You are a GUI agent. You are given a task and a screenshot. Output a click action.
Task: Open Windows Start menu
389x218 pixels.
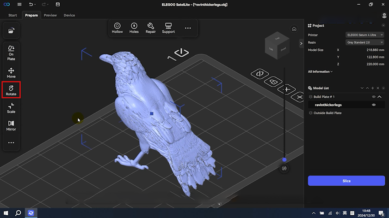coord(6,213)
